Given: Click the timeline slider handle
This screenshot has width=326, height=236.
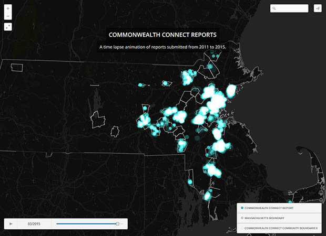Looking at the screenshot, I should [117, 224].
